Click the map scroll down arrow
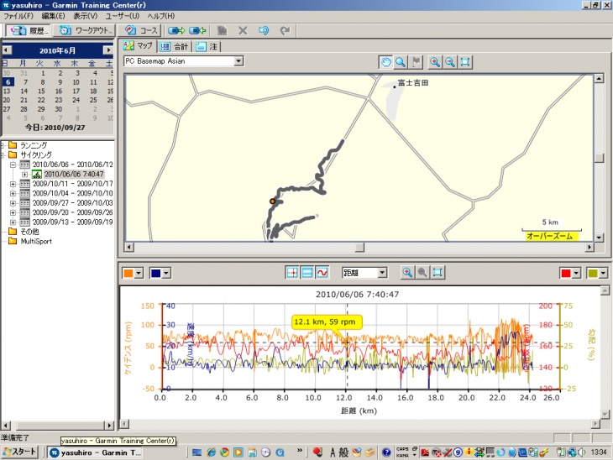This screenshot has height=460, width=613. 599,238
